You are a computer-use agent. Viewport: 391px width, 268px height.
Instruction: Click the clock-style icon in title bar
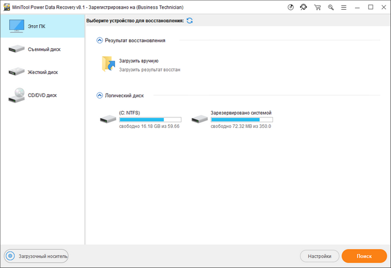pyautogui.click(x=291, y=7)
